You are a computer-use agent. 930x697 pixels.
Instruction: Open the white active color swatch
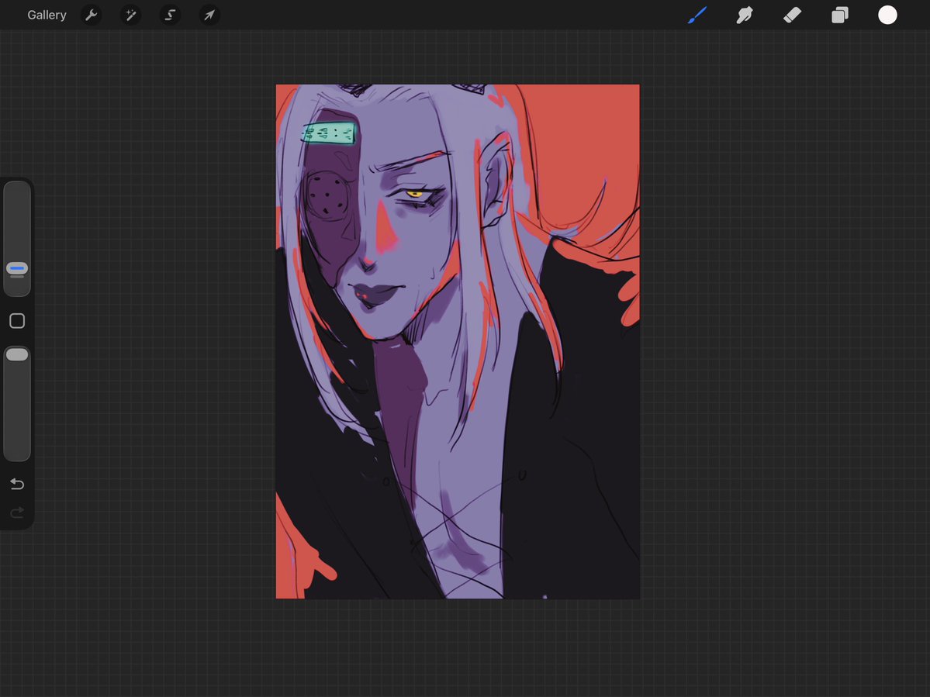coord(887,15)
